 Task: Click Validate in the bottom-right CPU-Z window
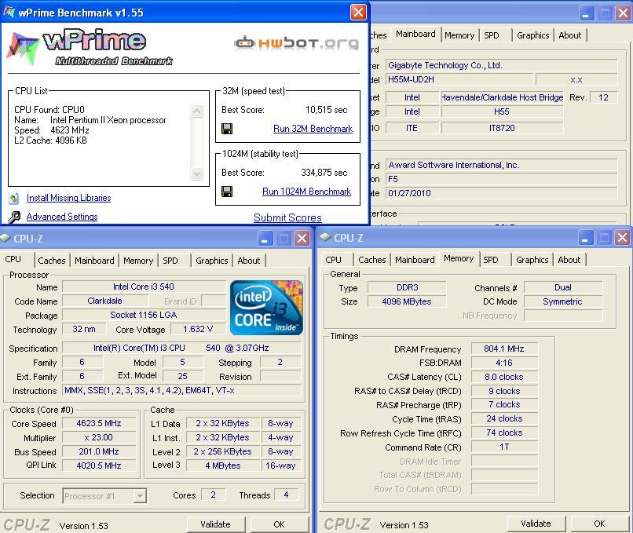point(536,524)
